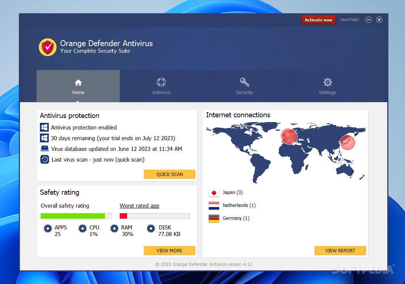Click the red connection marker over Europe
Viewport: 405px width, 284px height.
[x=289, y=136]
